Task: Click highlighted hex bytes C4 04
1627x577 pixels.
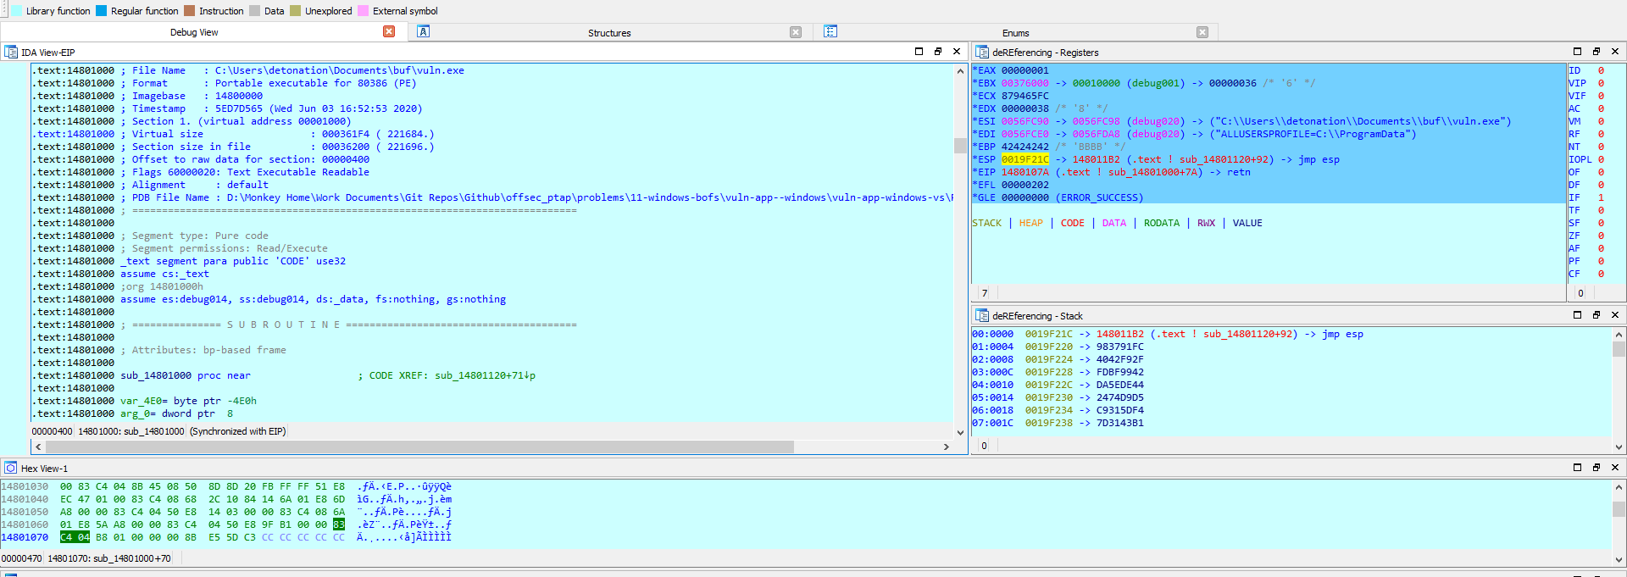Action: (75, 537)
